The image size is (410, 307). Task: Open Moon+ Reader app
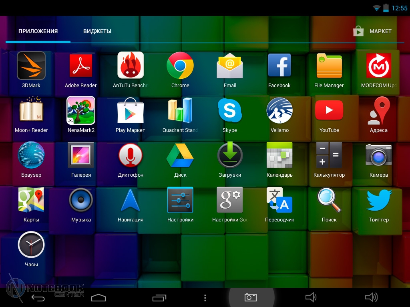pyautogui.click(x=31, y=111)
